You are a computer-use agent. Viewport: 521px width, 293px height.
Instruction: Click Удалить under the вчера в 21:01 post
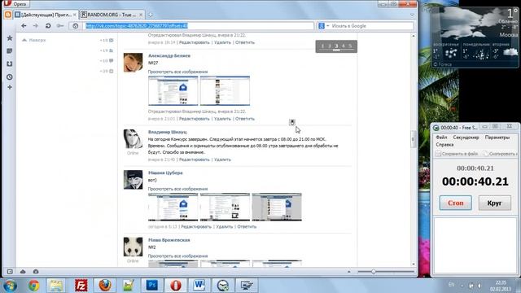click(x=222, y=119)
